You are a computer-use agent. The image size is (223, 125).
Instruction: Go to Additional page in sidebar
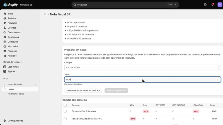pyautogui.click(x=16, y=94)
